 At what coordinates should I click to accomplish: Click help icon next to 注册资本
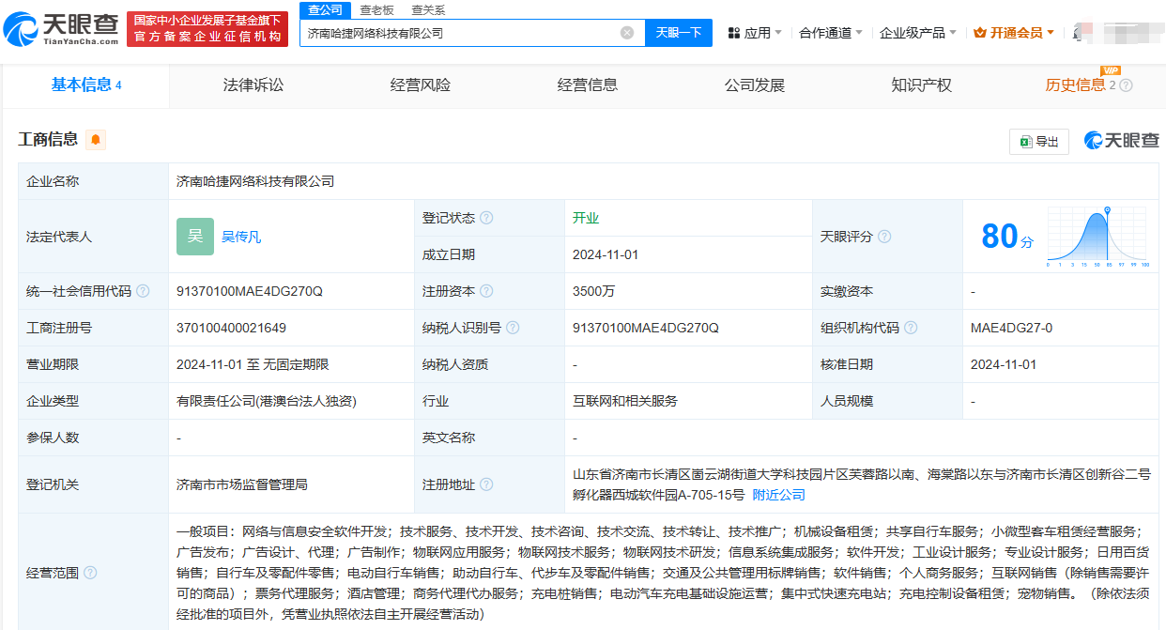point(486,291)
